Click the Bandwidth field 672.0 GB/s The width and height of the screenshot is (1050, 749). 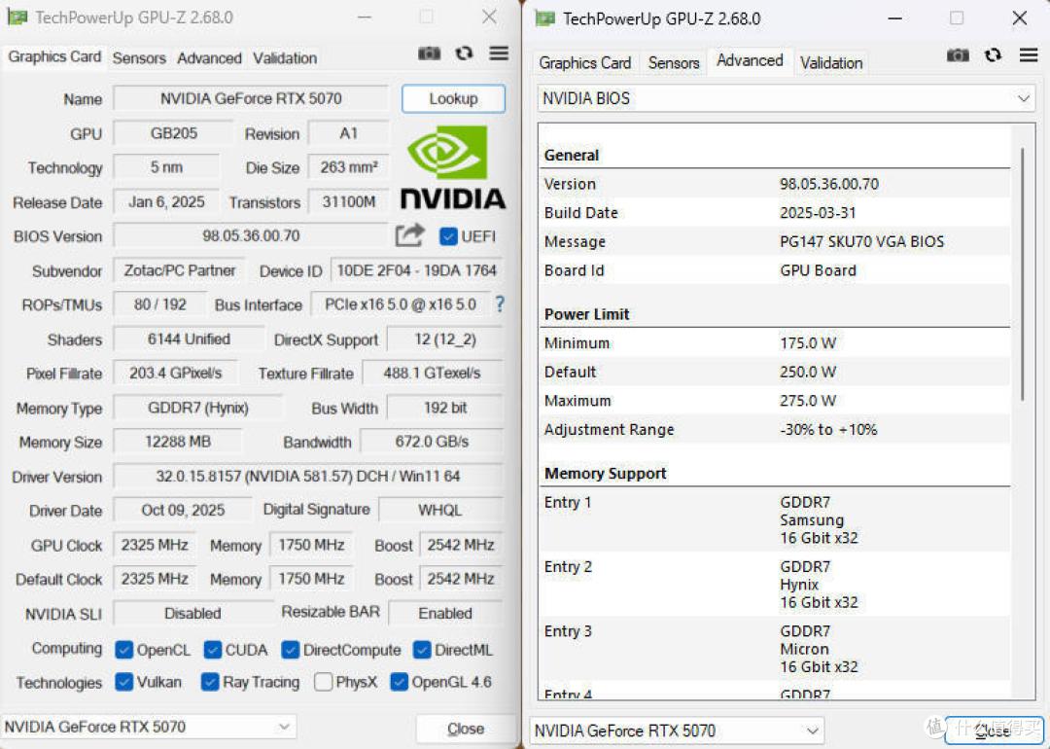point(432,442)
